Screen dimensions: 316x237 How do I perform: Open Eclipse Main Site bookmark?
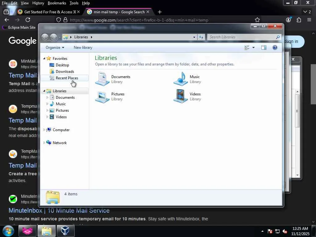[19, 27]
